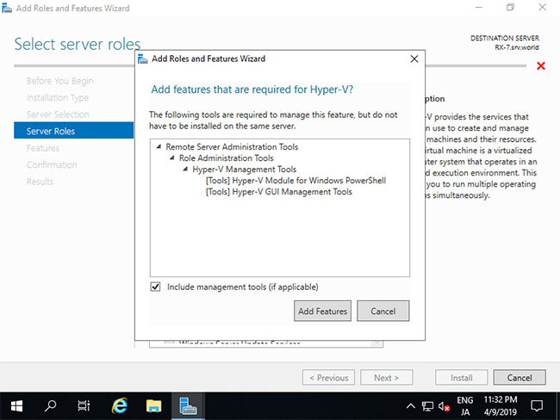
Task: Select Hyper-V Module for Windows PowerShell row
Action: 296,181
